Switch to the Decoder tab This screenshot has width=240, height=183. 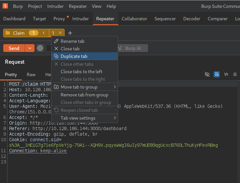click(192, 19)
